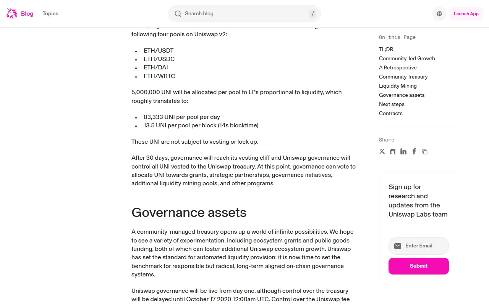This screenshot has width=489, height=305.
Task: Jump to Liquidity Mining section
Action: [x=398, y=86]
